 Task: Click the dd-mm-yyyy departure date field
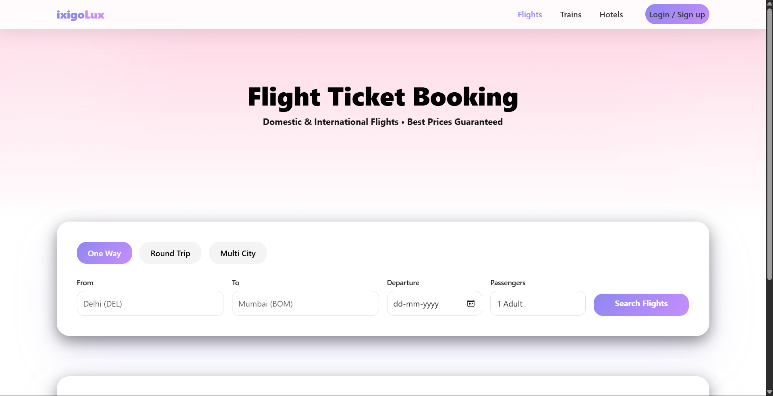pos(423,304)
